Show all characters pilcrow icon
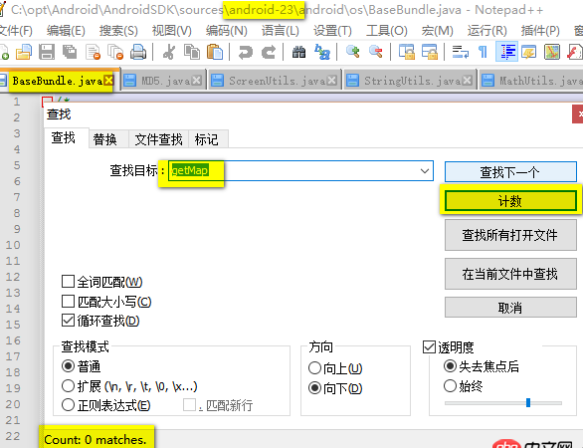Image resolution: width=583 pixels, height=448 pixels. tap(483, 52)
